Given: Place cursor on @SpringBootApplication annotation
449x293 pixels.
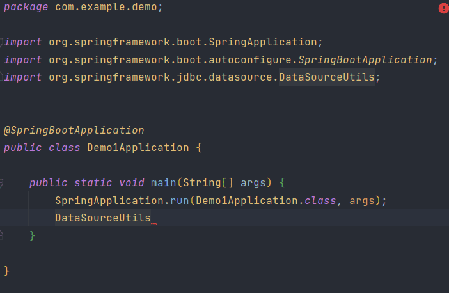Looking at the screenshot, I should (74, 131).
